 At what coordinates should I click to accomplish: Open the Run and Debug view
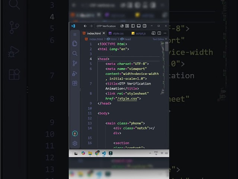[75, 73]
